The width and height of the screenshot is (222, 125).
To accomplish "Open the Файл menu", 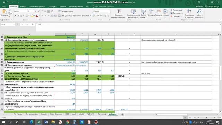I will pyautogui.click(x=4, y=6).
